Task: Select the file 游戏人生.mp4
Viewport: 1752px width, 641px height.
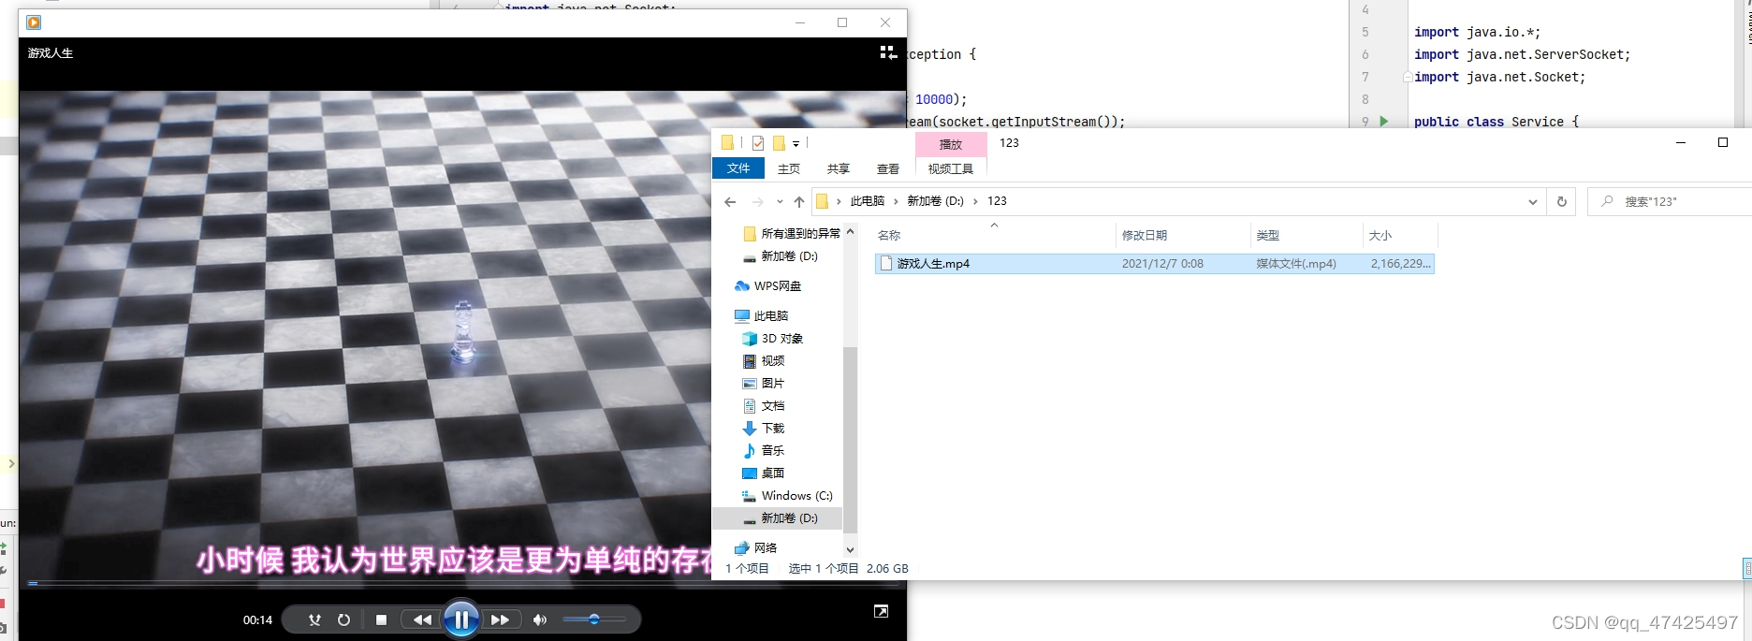Action: 933,264
